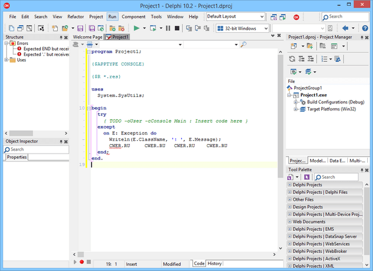Click the Refresh icon in Project Manager
The image size is (373, 271).
pos(292,59)
